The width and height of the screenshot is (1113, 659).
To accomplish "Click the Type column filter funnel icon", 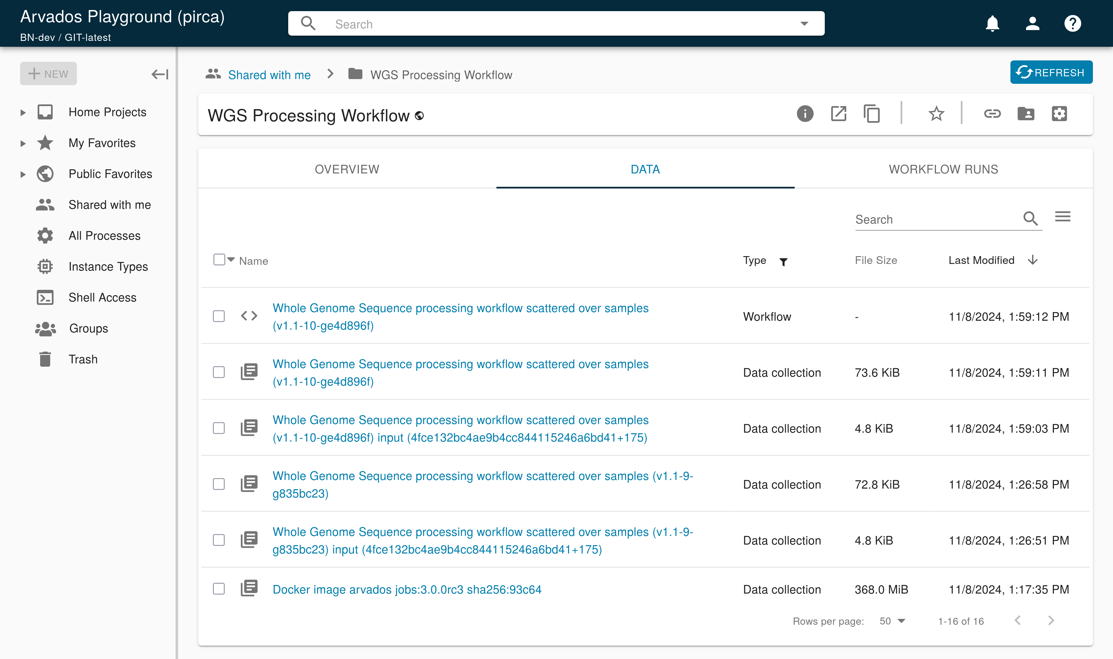I will [x=784, y=261].
